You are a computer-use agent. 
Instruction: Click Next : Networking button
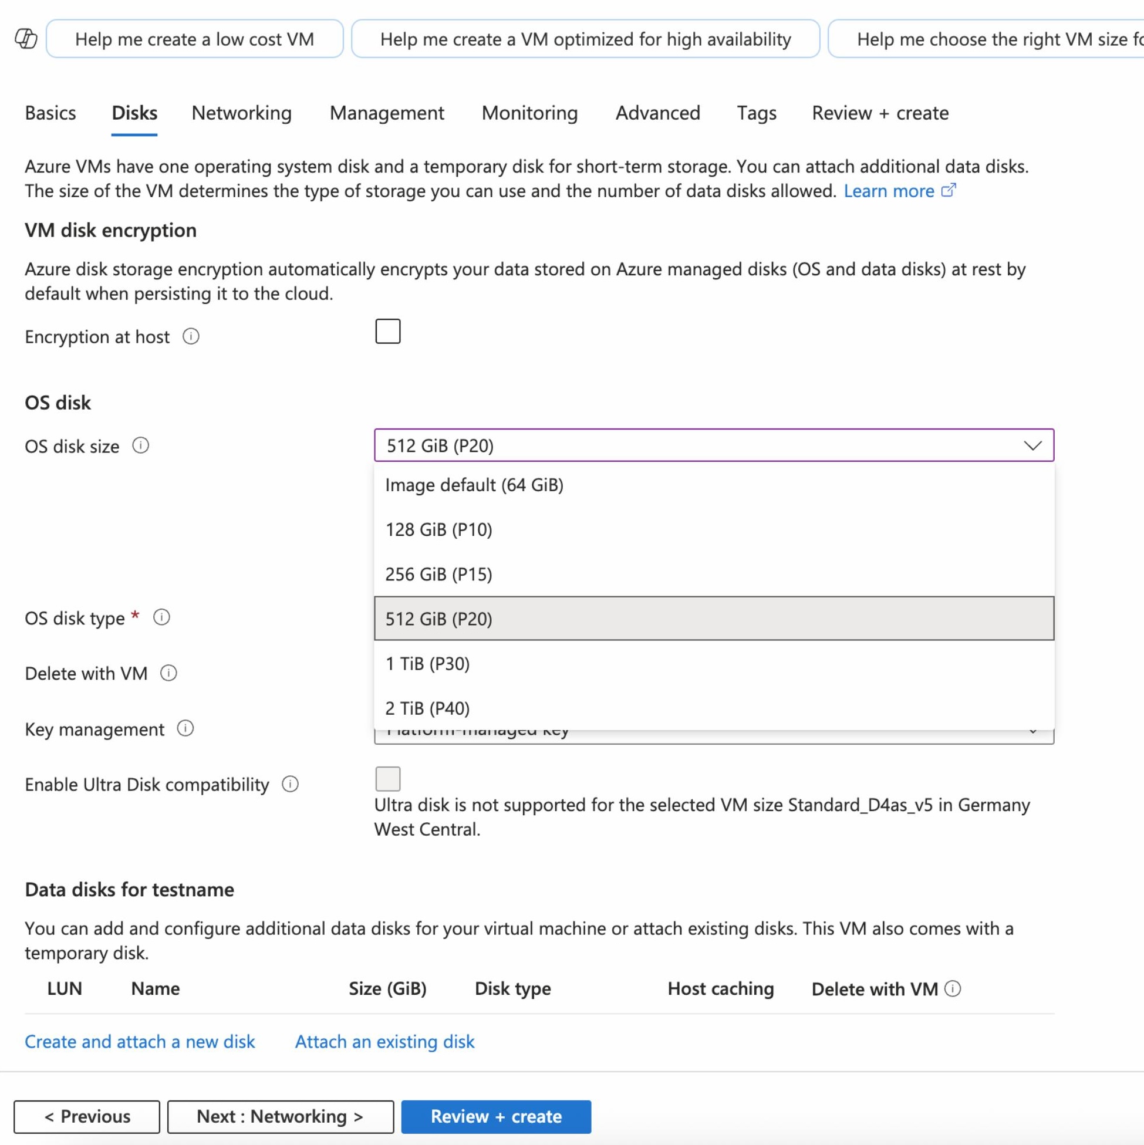[281, 1117]
